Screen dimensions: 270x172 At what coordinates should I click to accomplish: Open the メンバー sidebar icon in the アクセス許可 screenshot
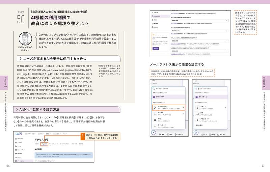point(16,142)
